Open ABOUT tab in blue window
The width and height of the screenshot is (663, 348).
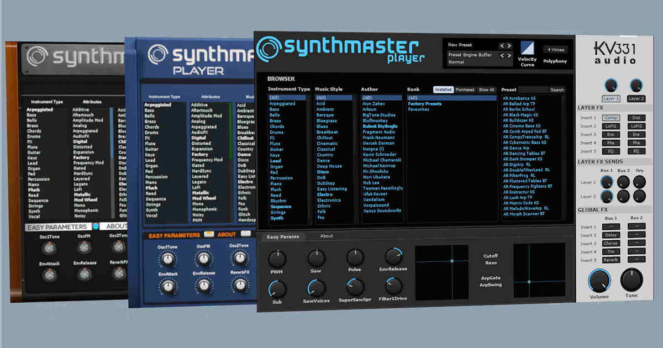(x=227, y=234)
